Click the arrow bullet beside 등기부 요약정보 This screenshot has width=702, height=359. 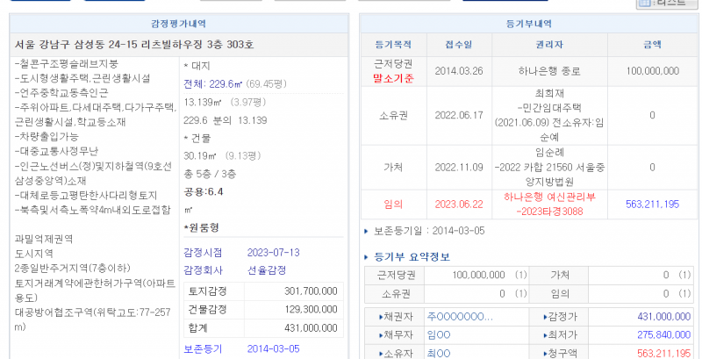click(x=367, y=257)
